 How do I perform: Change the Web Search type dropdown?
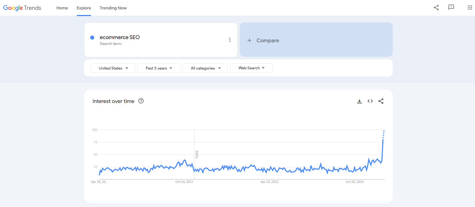tap(251, 68)
